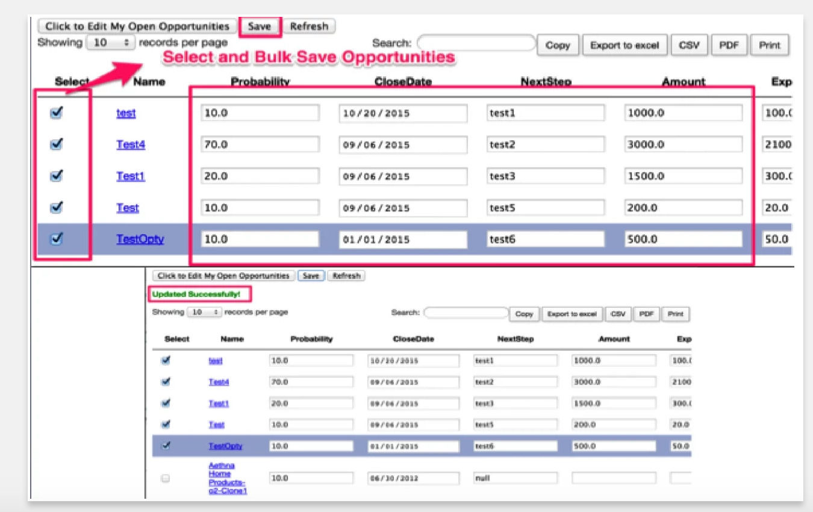
Task: Toggle TestOpty checkbox in the lower view
Action: point(166,446)
